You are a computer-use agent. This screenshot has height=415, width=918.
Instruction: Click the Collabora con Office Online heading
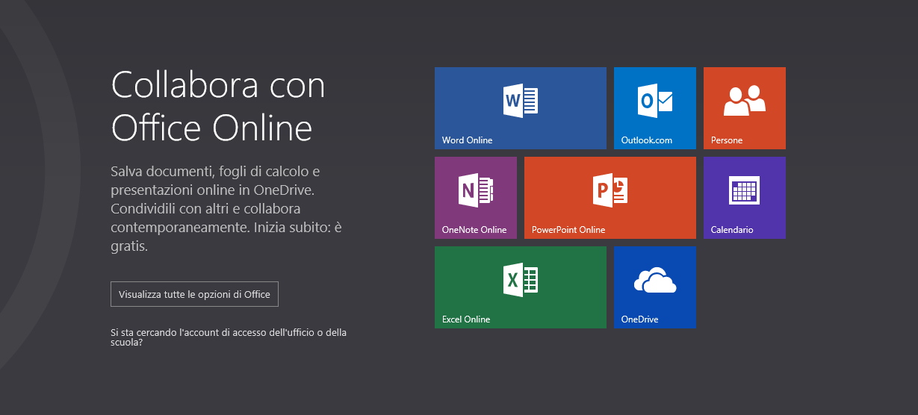tap(218, 105)
